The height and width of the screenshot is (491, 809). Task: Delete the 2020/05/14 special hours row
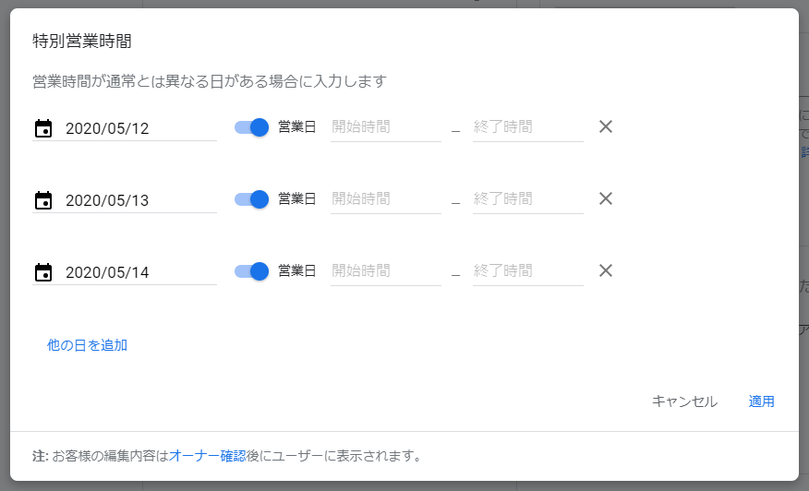coord(606,270)
